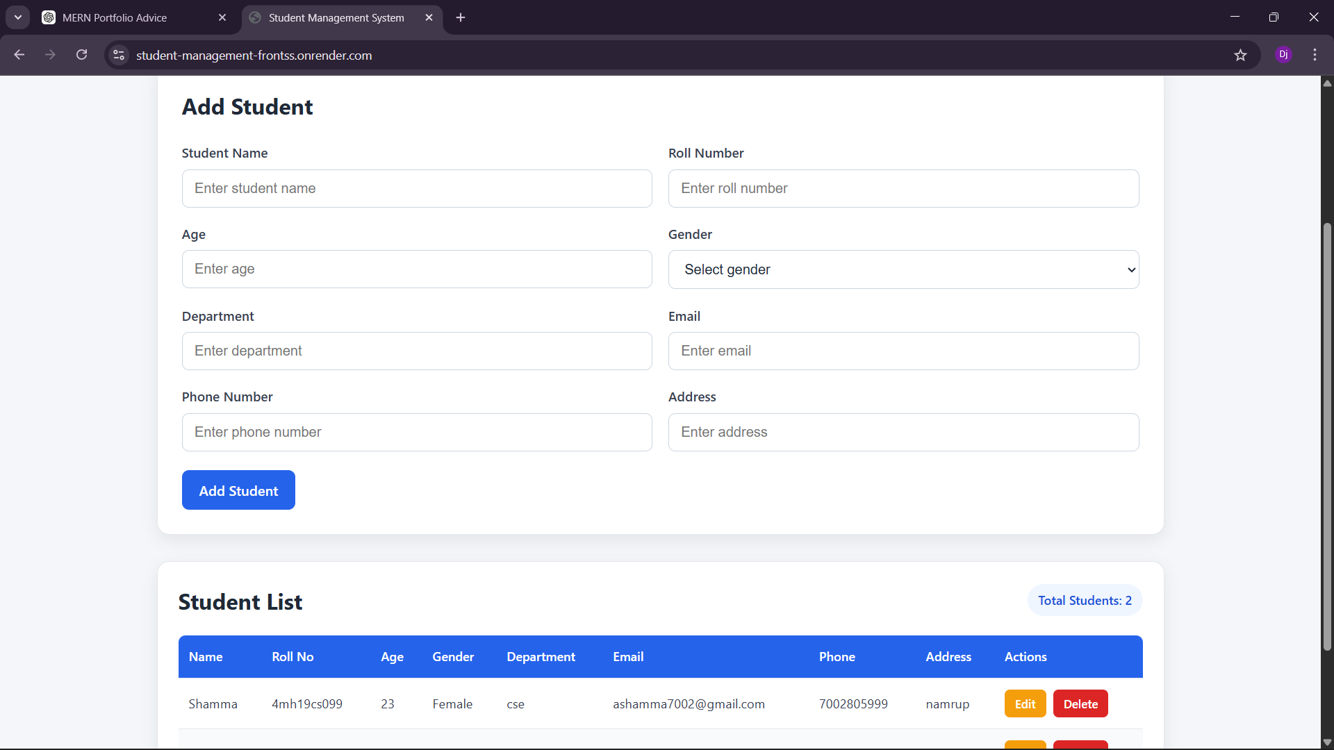Click the scrollbar down arrow

tap(1327, 742)
